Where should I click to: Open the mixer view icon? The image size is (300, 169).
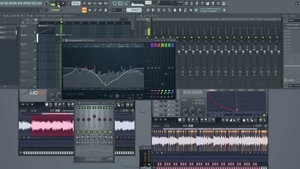[x=164, y=10]
